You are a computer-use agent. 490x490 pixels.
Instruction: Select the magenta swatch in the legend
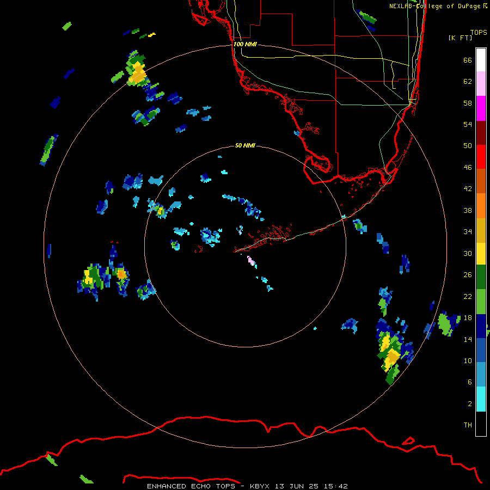(481, 108)
